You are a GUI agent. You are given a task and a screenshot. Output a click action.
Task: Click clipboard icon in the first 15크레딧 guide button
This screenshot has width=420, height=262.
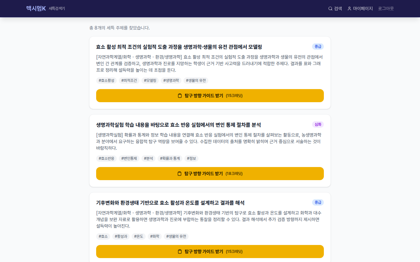(x=180, y=96)
